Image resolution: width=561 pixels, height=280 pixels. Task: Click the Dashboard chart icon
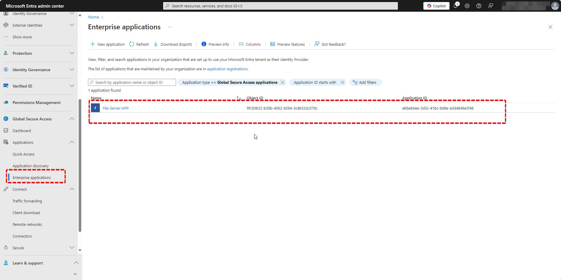tap(6, 131)
